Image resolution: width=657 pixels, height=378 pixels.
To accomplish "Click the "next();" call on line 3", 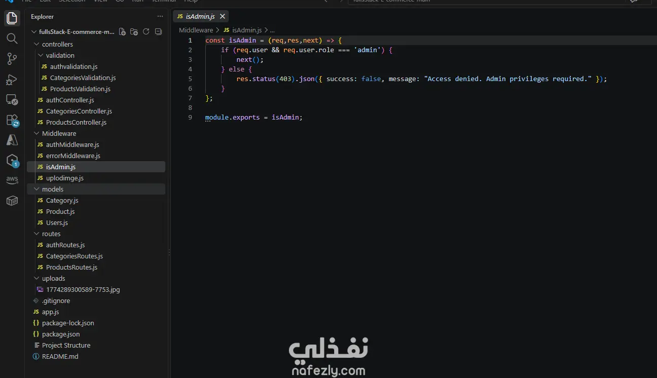I will pyautogui.click(x=250, y=59).
